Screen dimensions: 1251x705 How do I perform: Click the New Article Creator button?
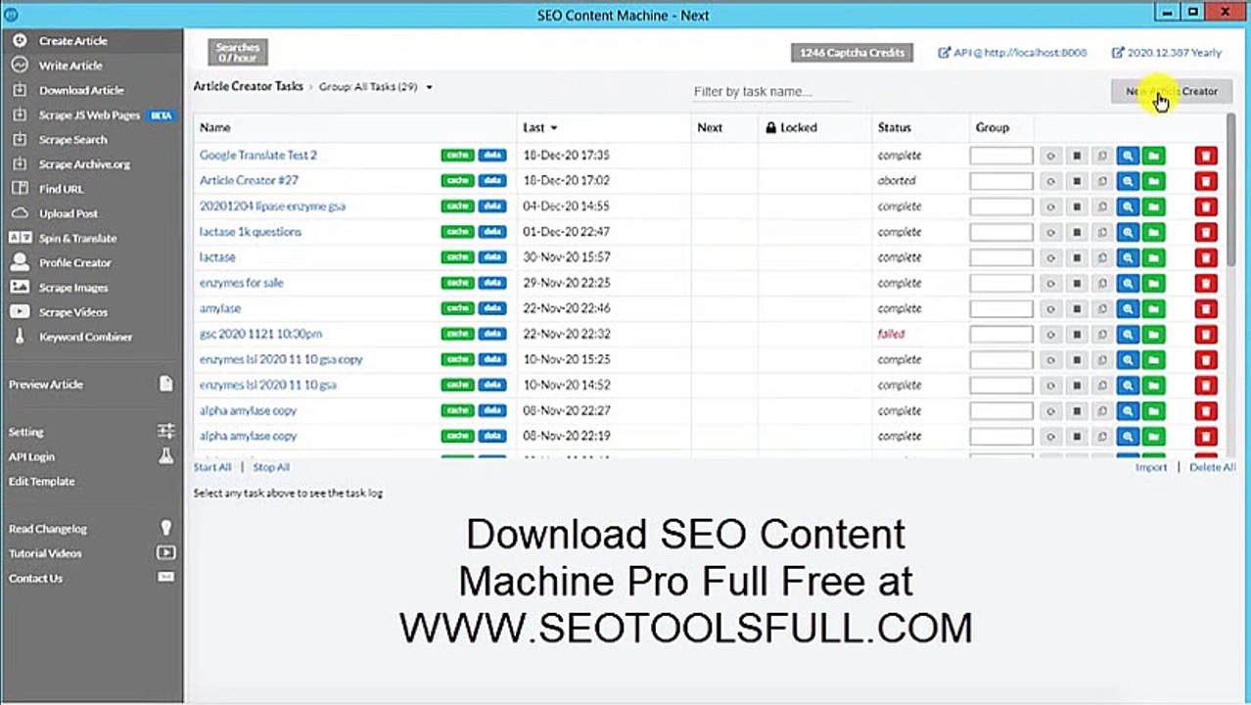pyautogui.click(x=1172, y=91)
